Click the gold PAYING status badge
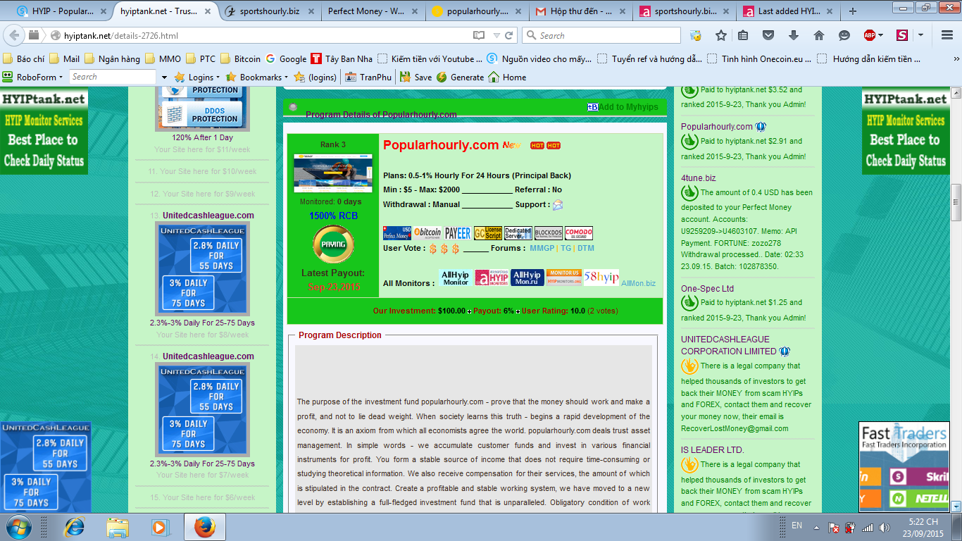This screenshot has width=962, height=541. click(333, 244)
